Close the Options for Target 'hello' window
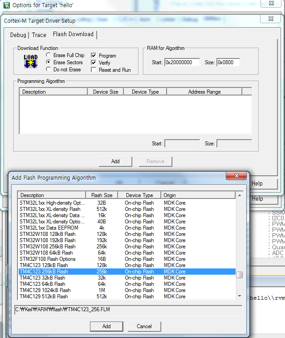The width and height of the screenshot is (285, 338). (271, 3)
